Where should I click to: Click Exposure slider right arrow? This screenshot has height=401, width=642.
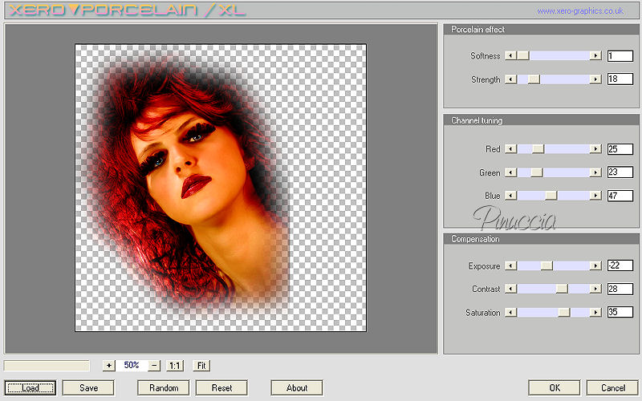(595, 266)
